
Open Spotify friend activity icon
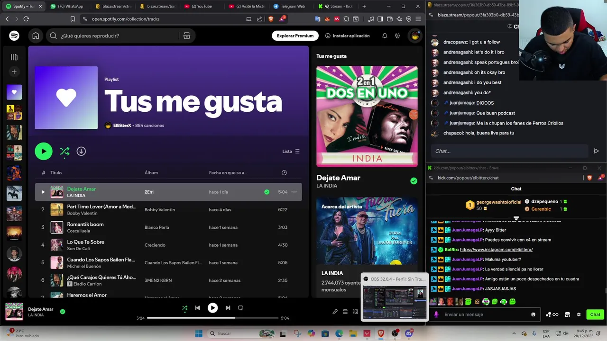click(397, 36)
